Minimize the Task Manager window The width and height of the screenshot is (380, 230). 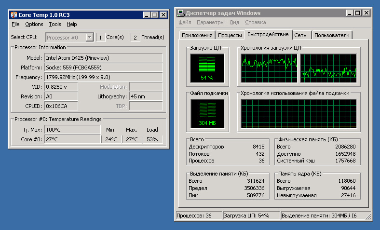coord(350,13)
